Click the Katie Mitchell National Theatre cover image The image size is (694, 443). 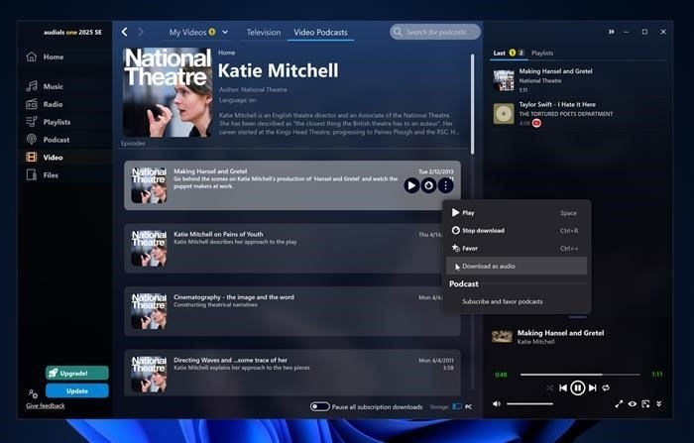pyautogui.click(x=168, y=92)
